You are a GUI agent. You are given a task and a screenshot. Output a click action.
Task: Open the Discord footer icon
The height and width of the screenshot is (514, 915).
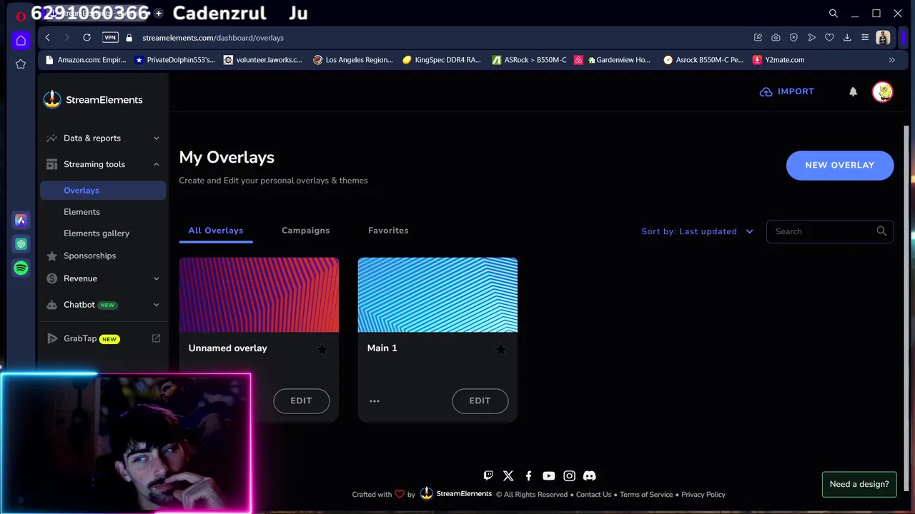[589, 475]
